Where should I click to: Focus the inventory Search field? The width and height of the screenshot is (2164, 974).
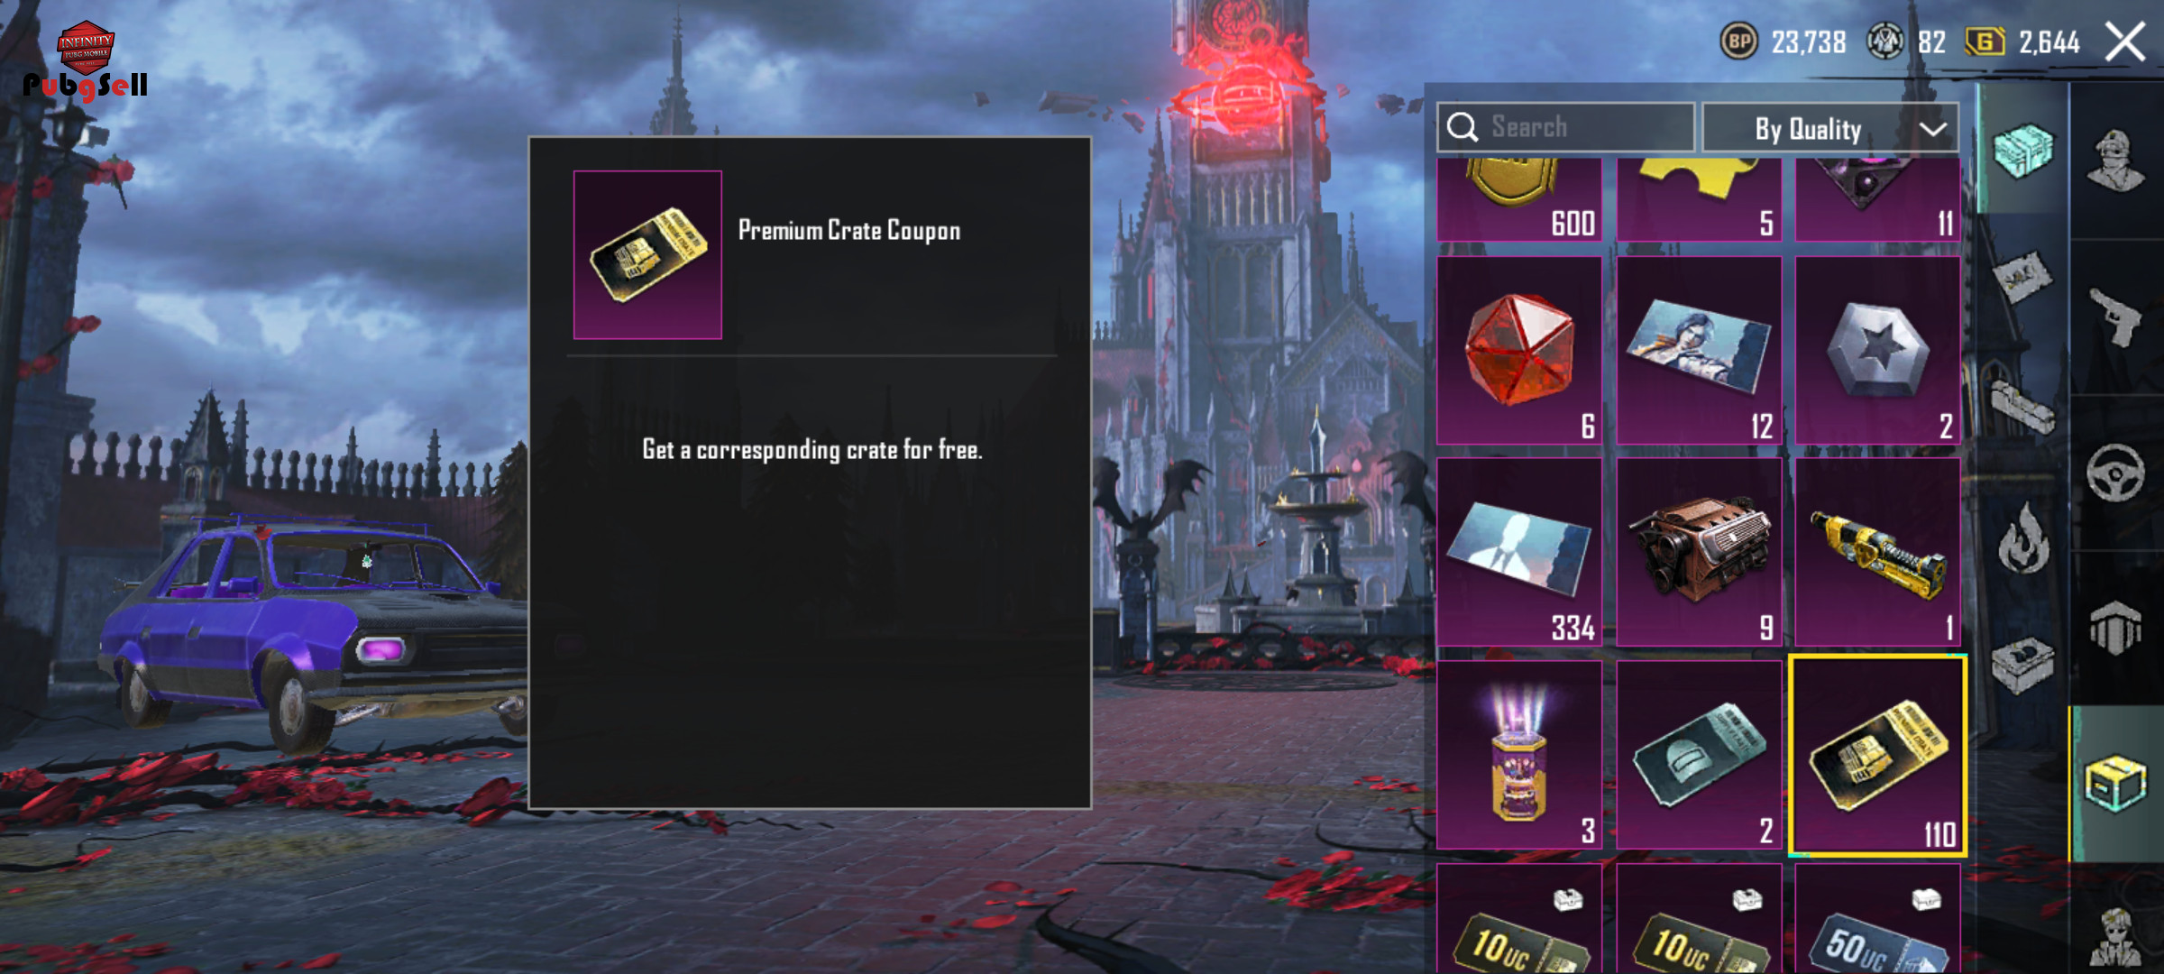[1566, 127]
